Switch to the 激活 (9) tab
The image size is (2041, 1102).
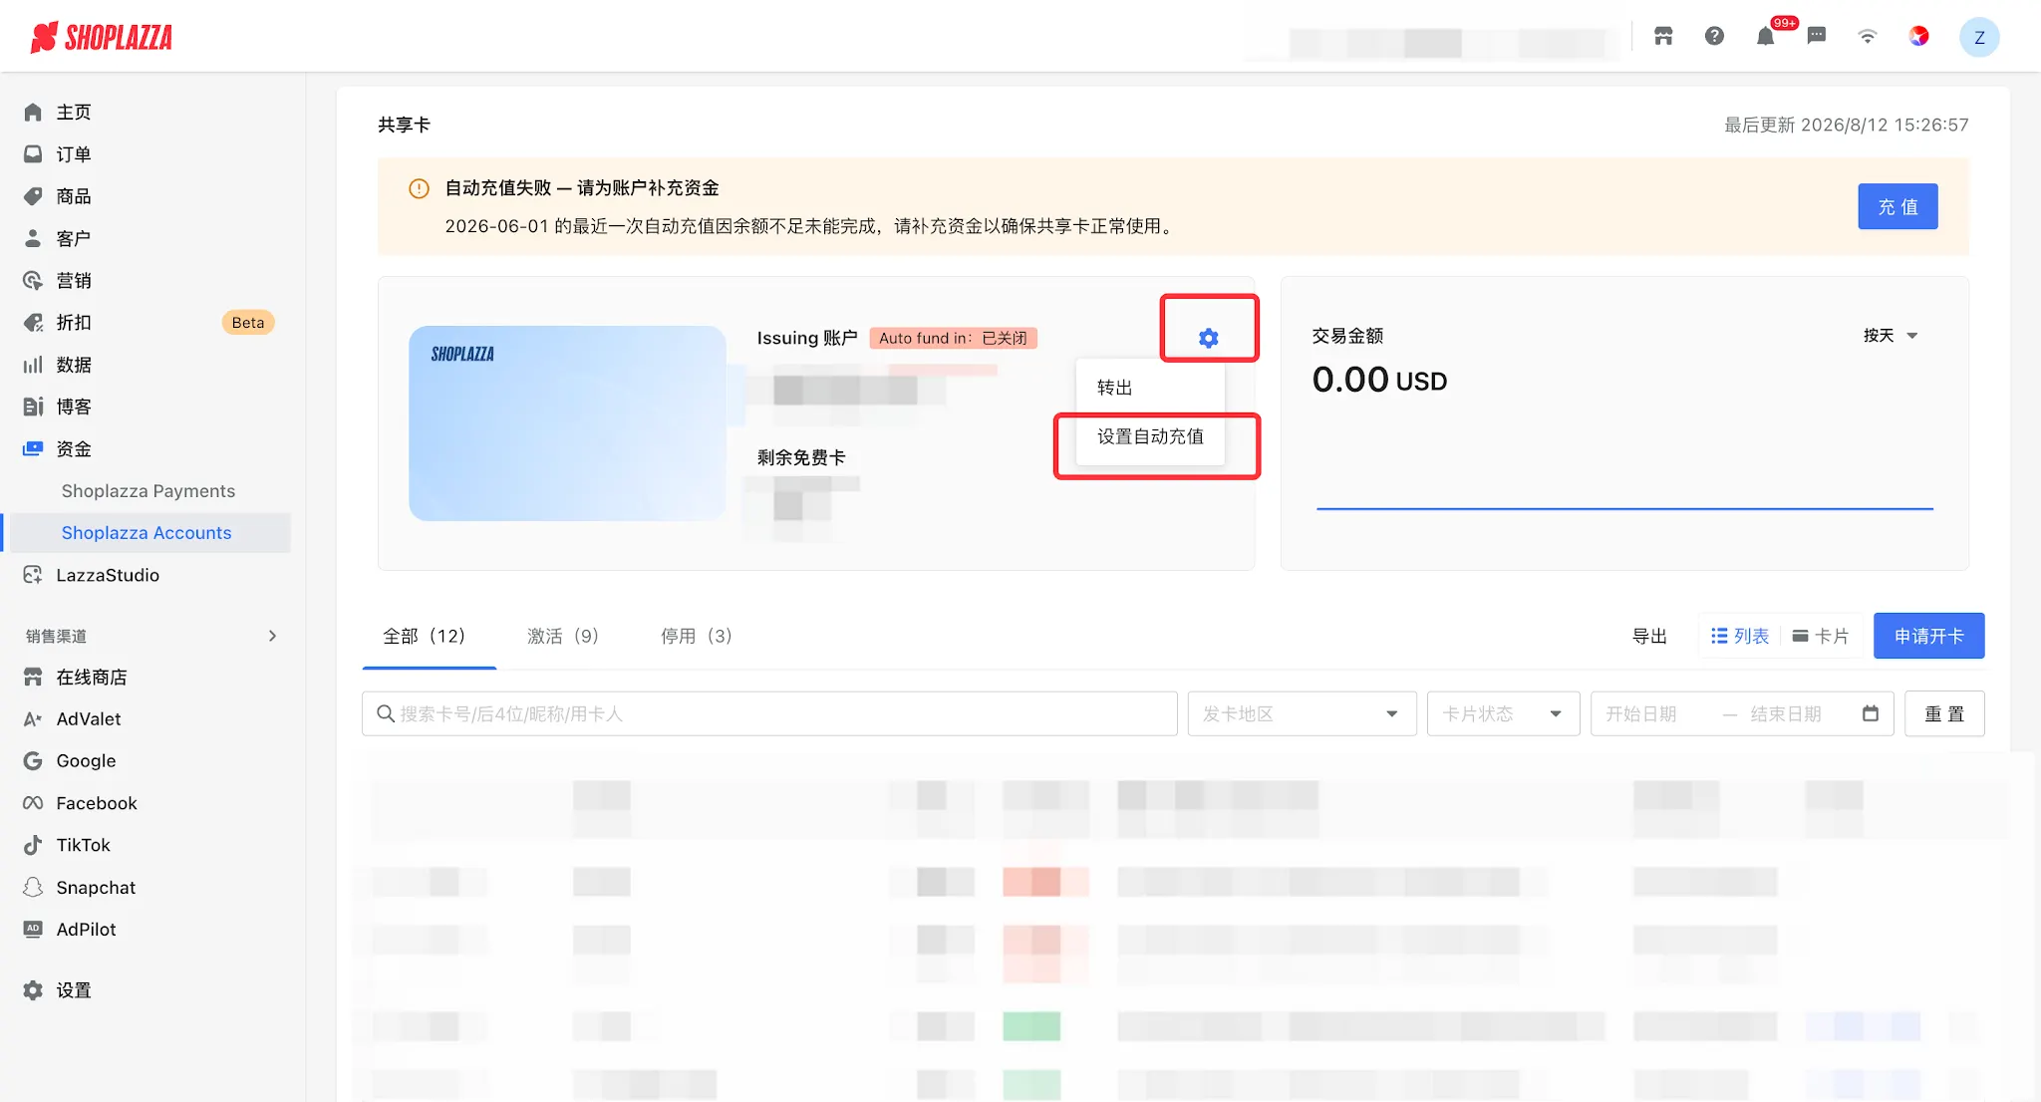tap(563, 636)
